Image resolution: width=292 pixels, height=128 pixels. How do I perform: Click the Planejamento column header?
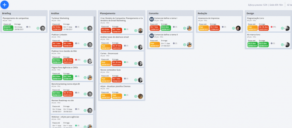108,13
